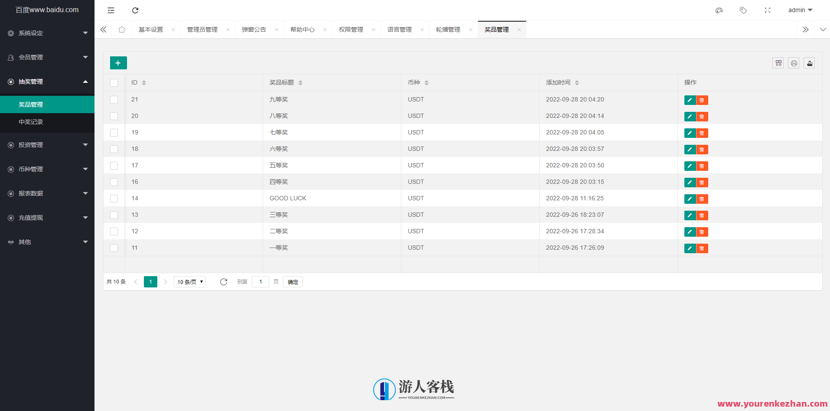
Task: Check the row checkbox for 一等奖
Action: point(114,248)
